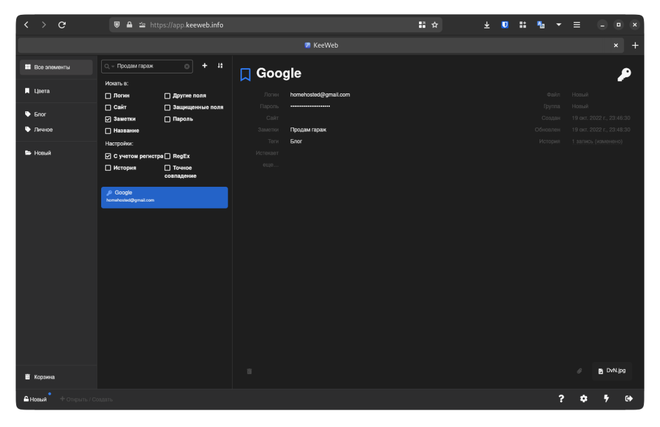
Task: Expand the toolbar overflow dropdown arrow
Action: point(559,25)
